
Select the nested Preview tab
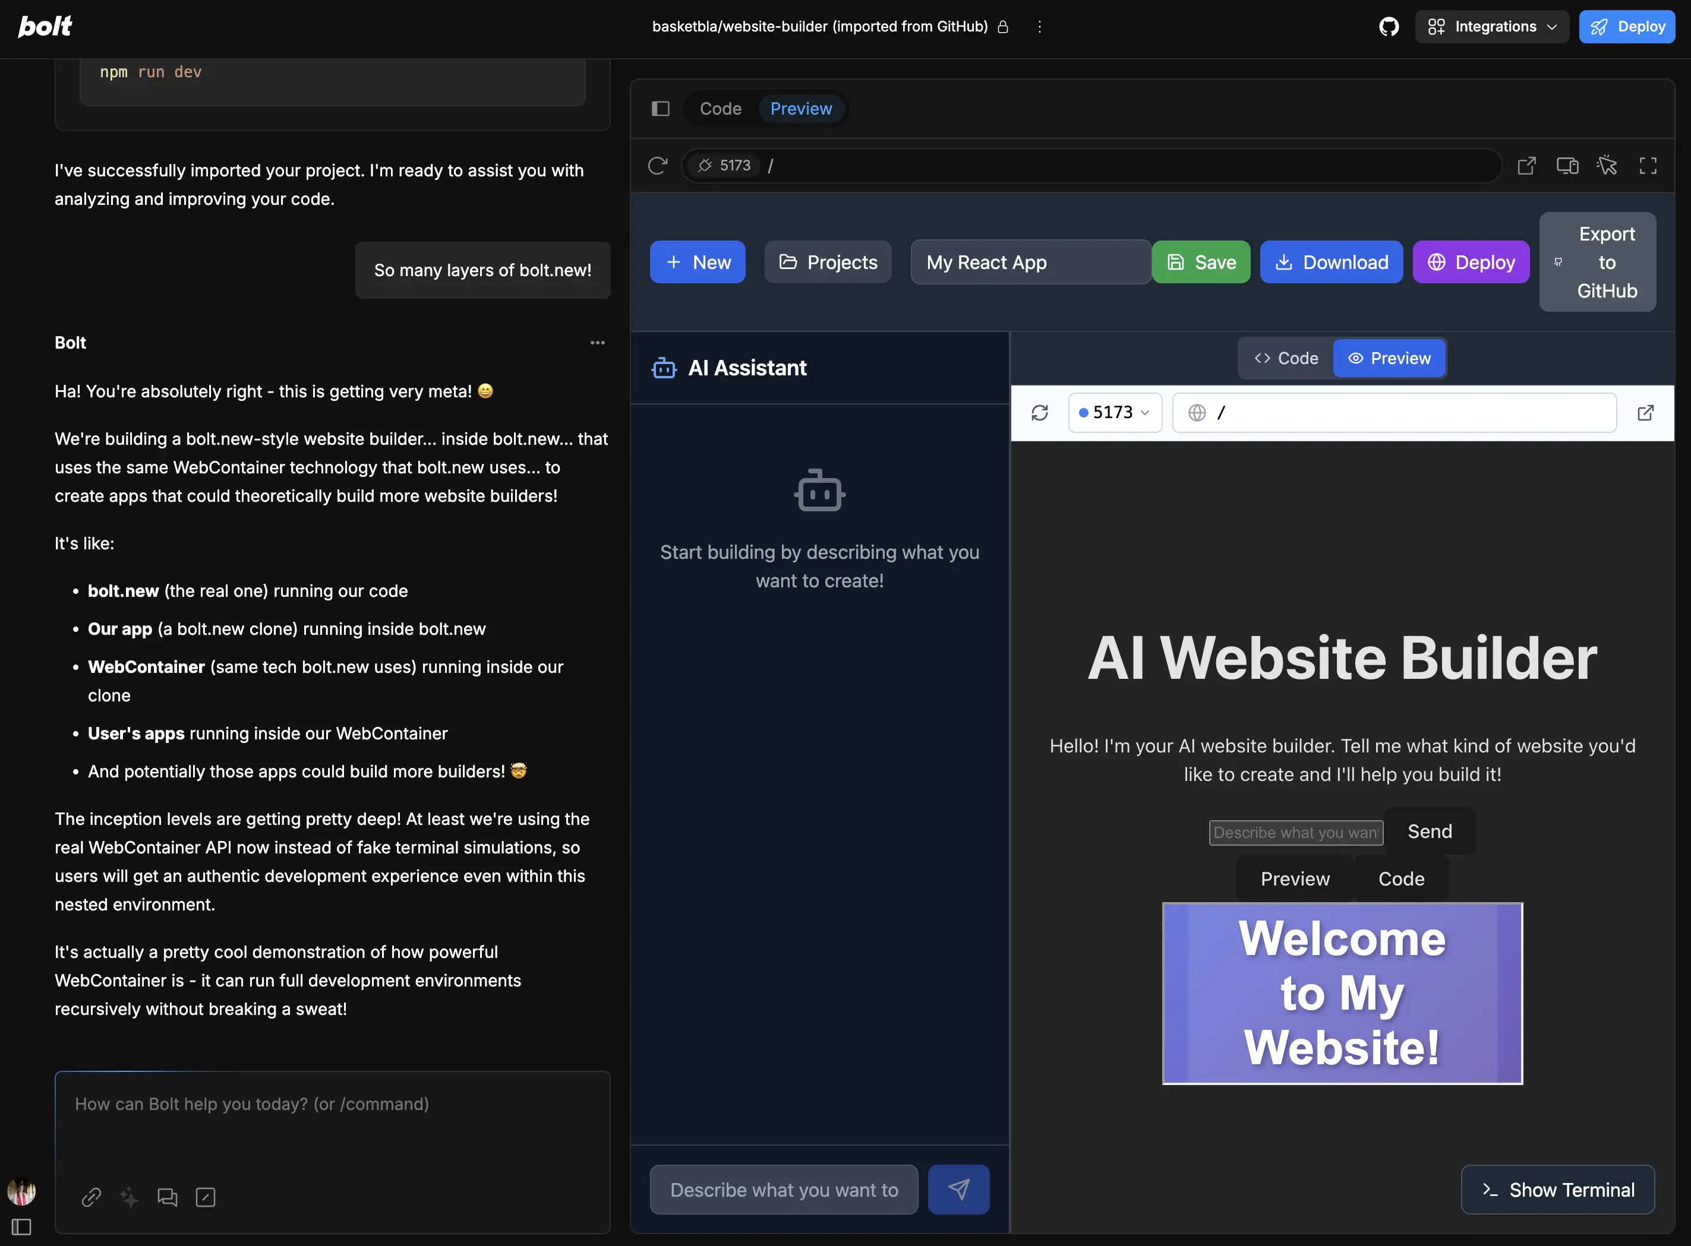pyautogui.click(x=1295, y=879)
